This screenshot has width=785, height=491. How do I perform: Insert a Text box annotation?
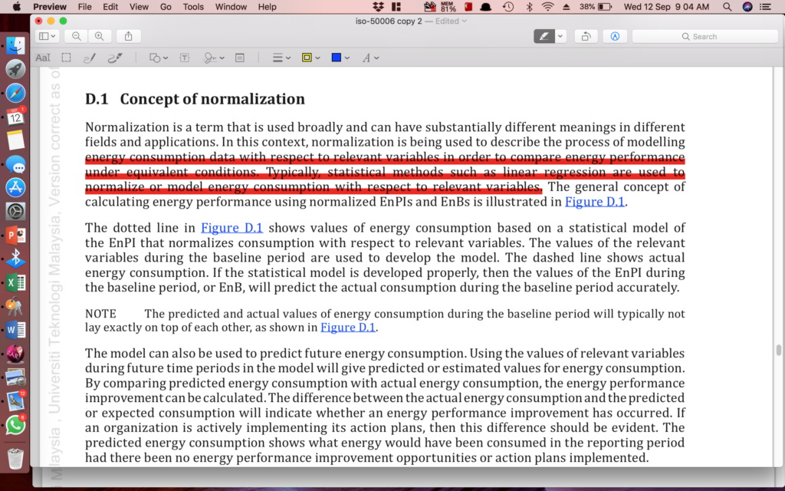pyautogui.click(x=184, y=58)
